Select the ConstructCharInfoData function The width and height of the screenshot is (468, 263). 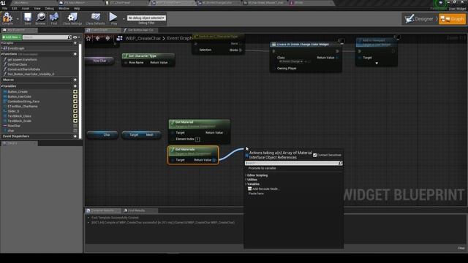[x=24, y=69]
